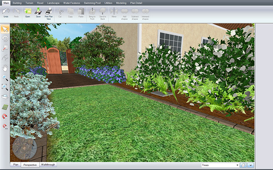The image size is (273, 170).
Task: Activate the hand pan tool
Action: tap(5, 67)
